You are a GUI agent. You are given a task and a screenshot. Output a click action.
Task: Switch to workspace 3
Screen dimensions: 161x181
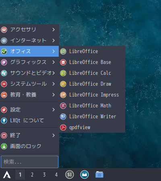[44, 175]
